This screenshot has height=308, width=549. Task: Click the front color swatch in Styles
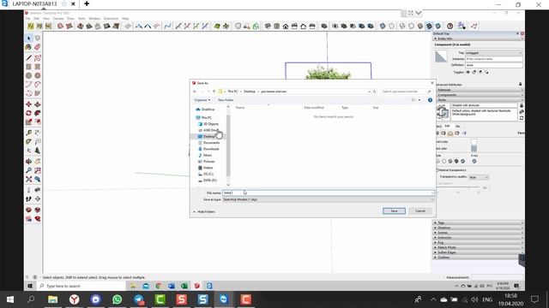click(474, 142)
